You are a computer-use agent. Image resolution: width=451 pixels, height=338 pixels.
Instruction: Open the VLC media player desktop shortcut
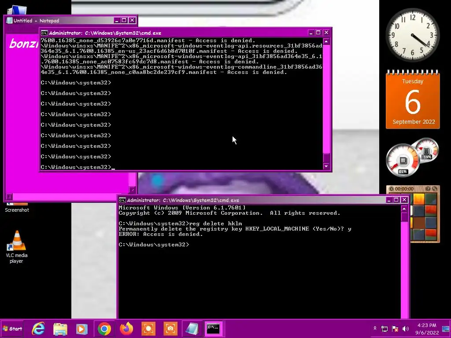point(17,246)
